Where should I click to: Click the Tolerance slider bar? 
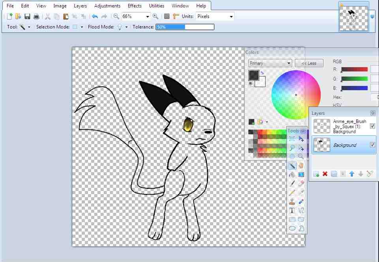pos(185,27)
